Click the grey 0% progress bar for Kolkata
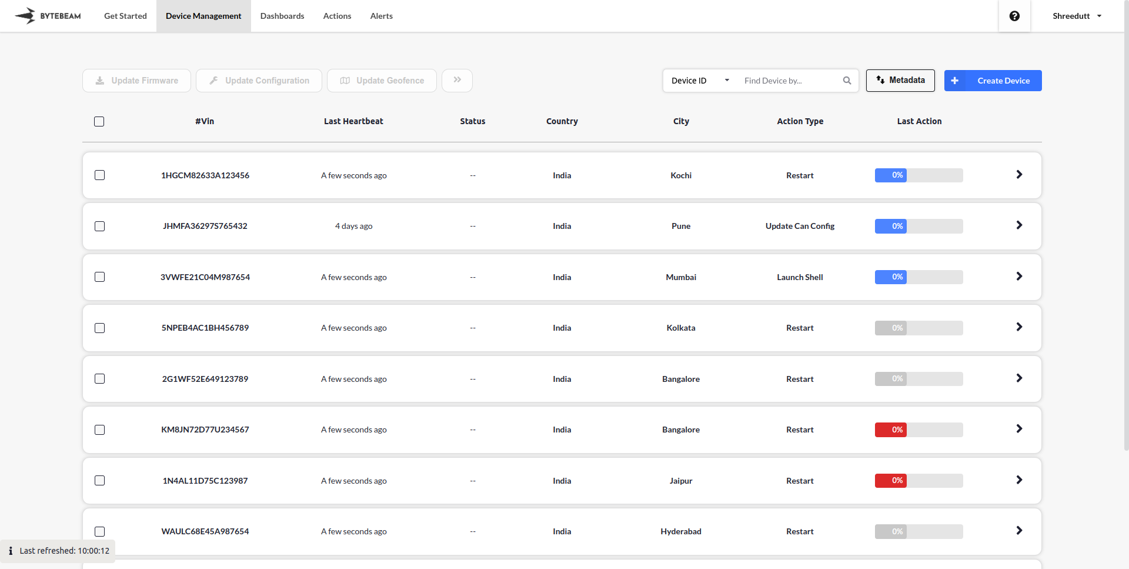 (x=918, y=328)
